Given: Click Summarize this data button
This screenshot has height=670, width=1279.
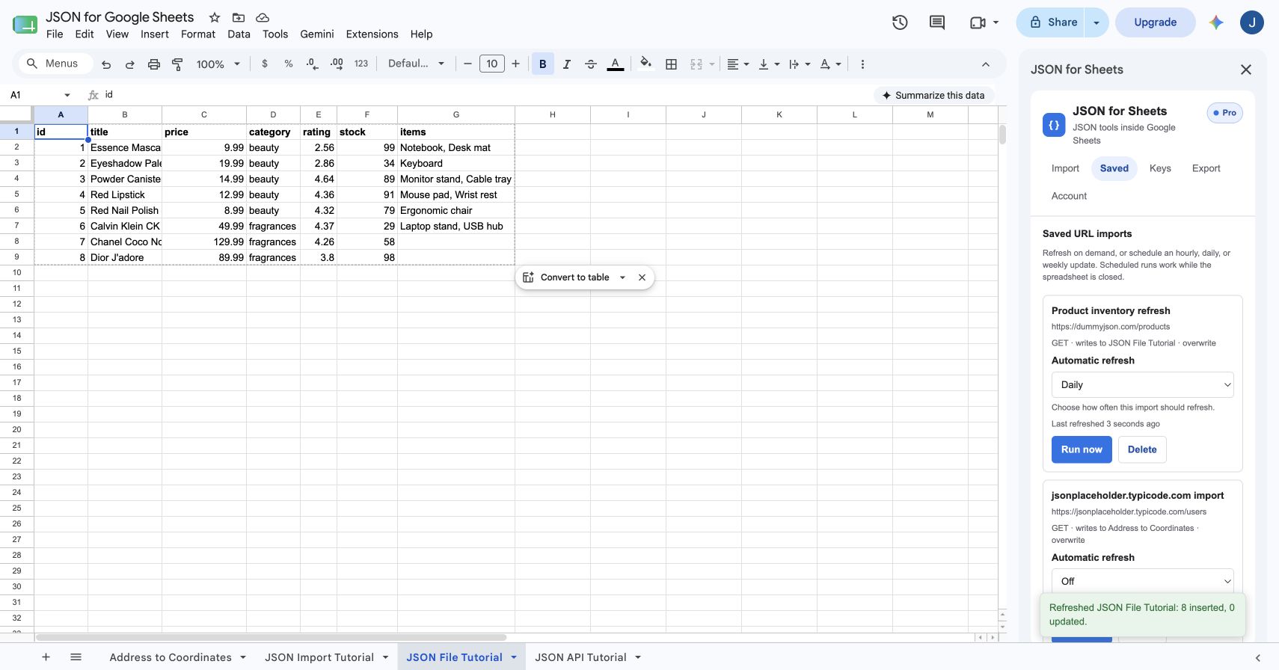Looking at the screenshot, I should click(933, 95).
